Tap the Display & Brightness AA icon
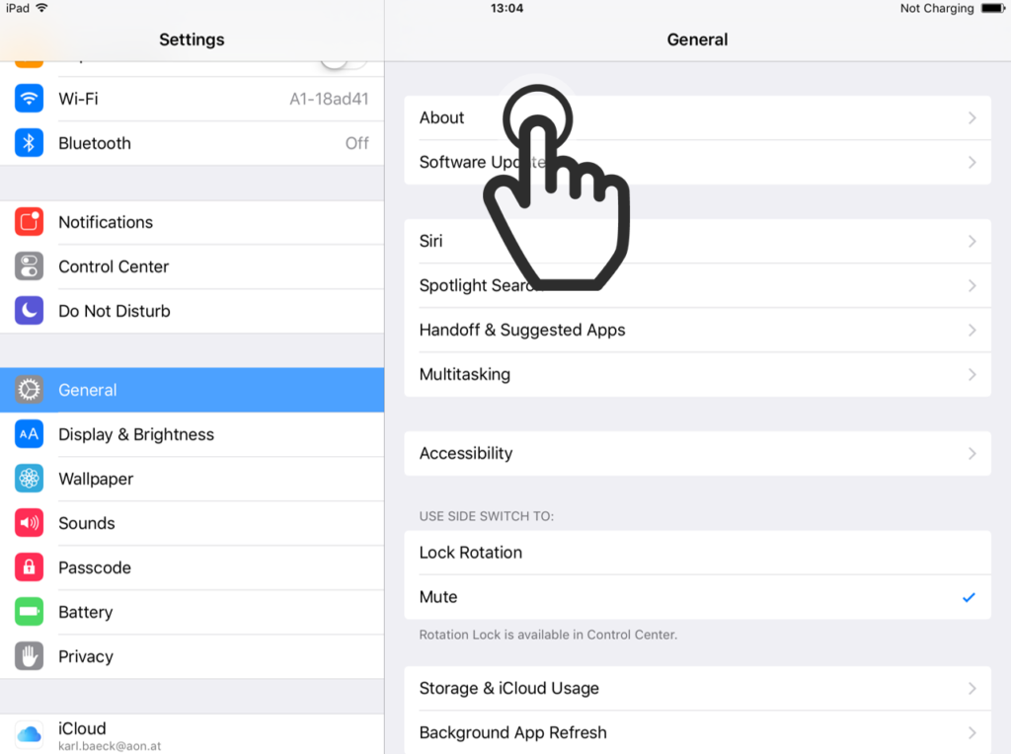This screenshot has width=1011, height=754. [x=29, y=434]
